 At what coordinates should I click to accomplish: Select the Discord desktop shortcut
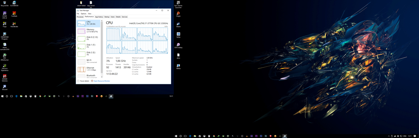tap(5, 87)
